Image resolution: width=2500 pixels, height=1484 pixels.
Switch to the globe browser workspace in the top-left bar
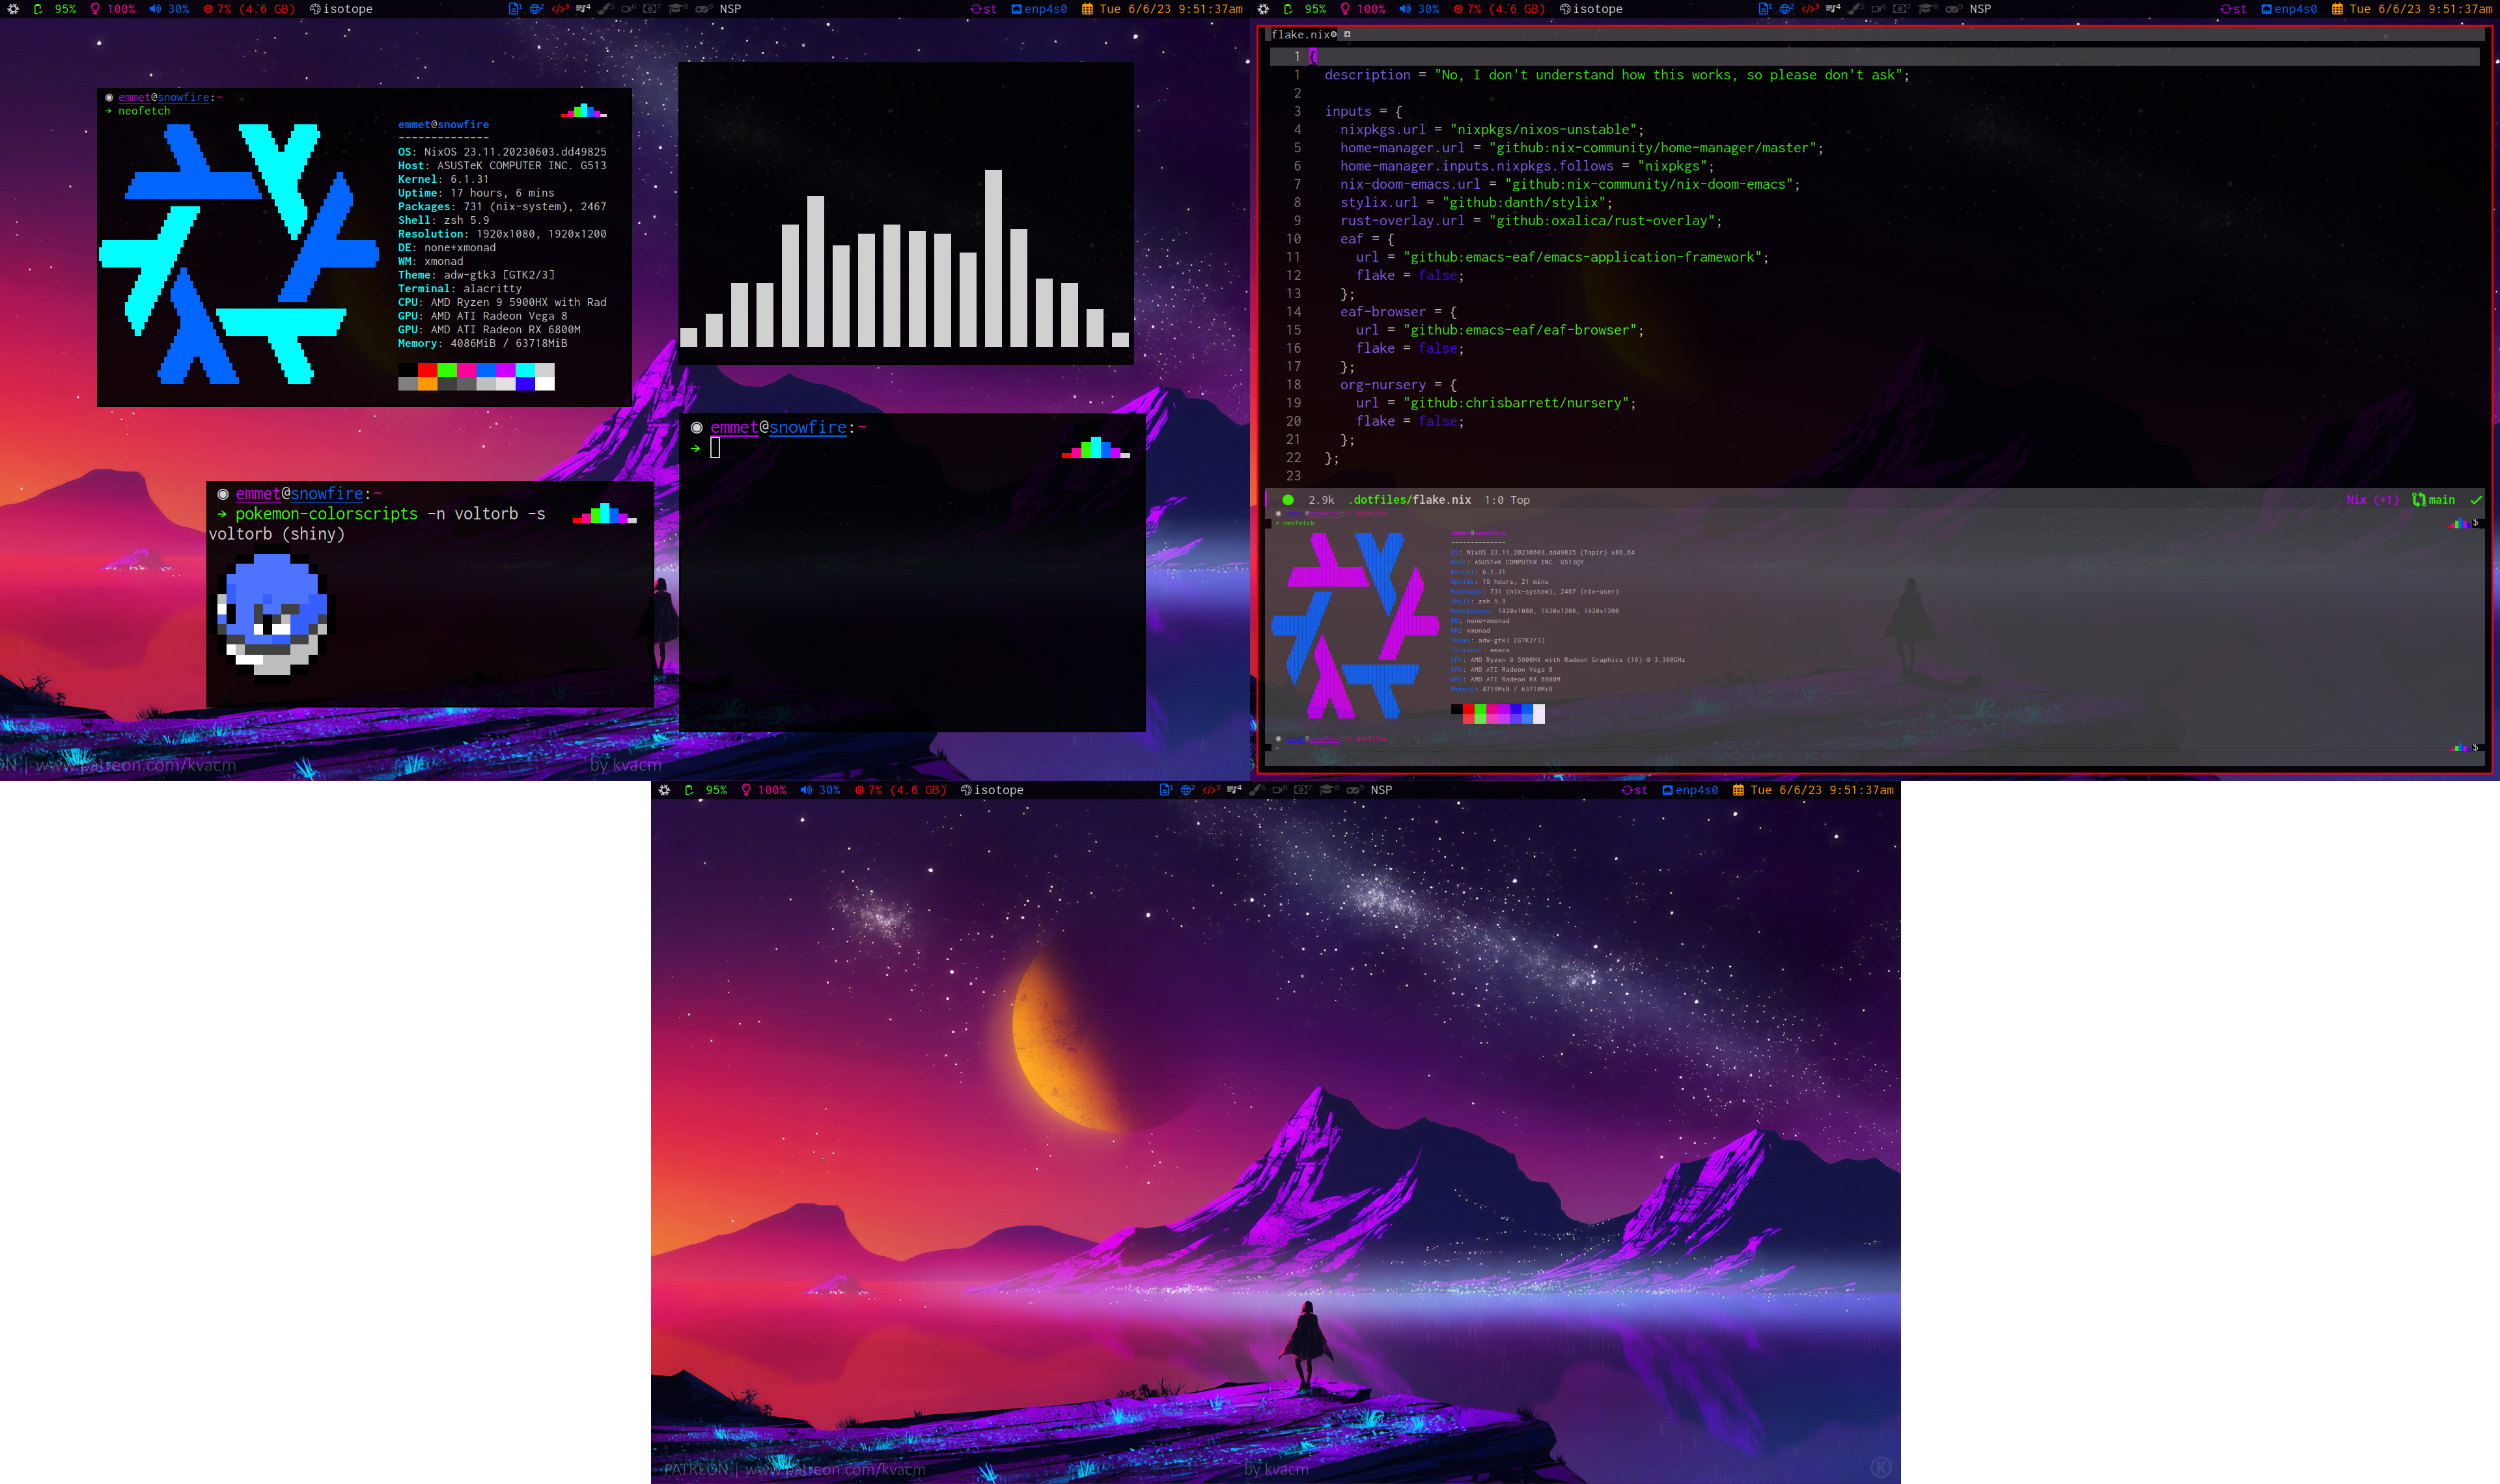(536, 9)
